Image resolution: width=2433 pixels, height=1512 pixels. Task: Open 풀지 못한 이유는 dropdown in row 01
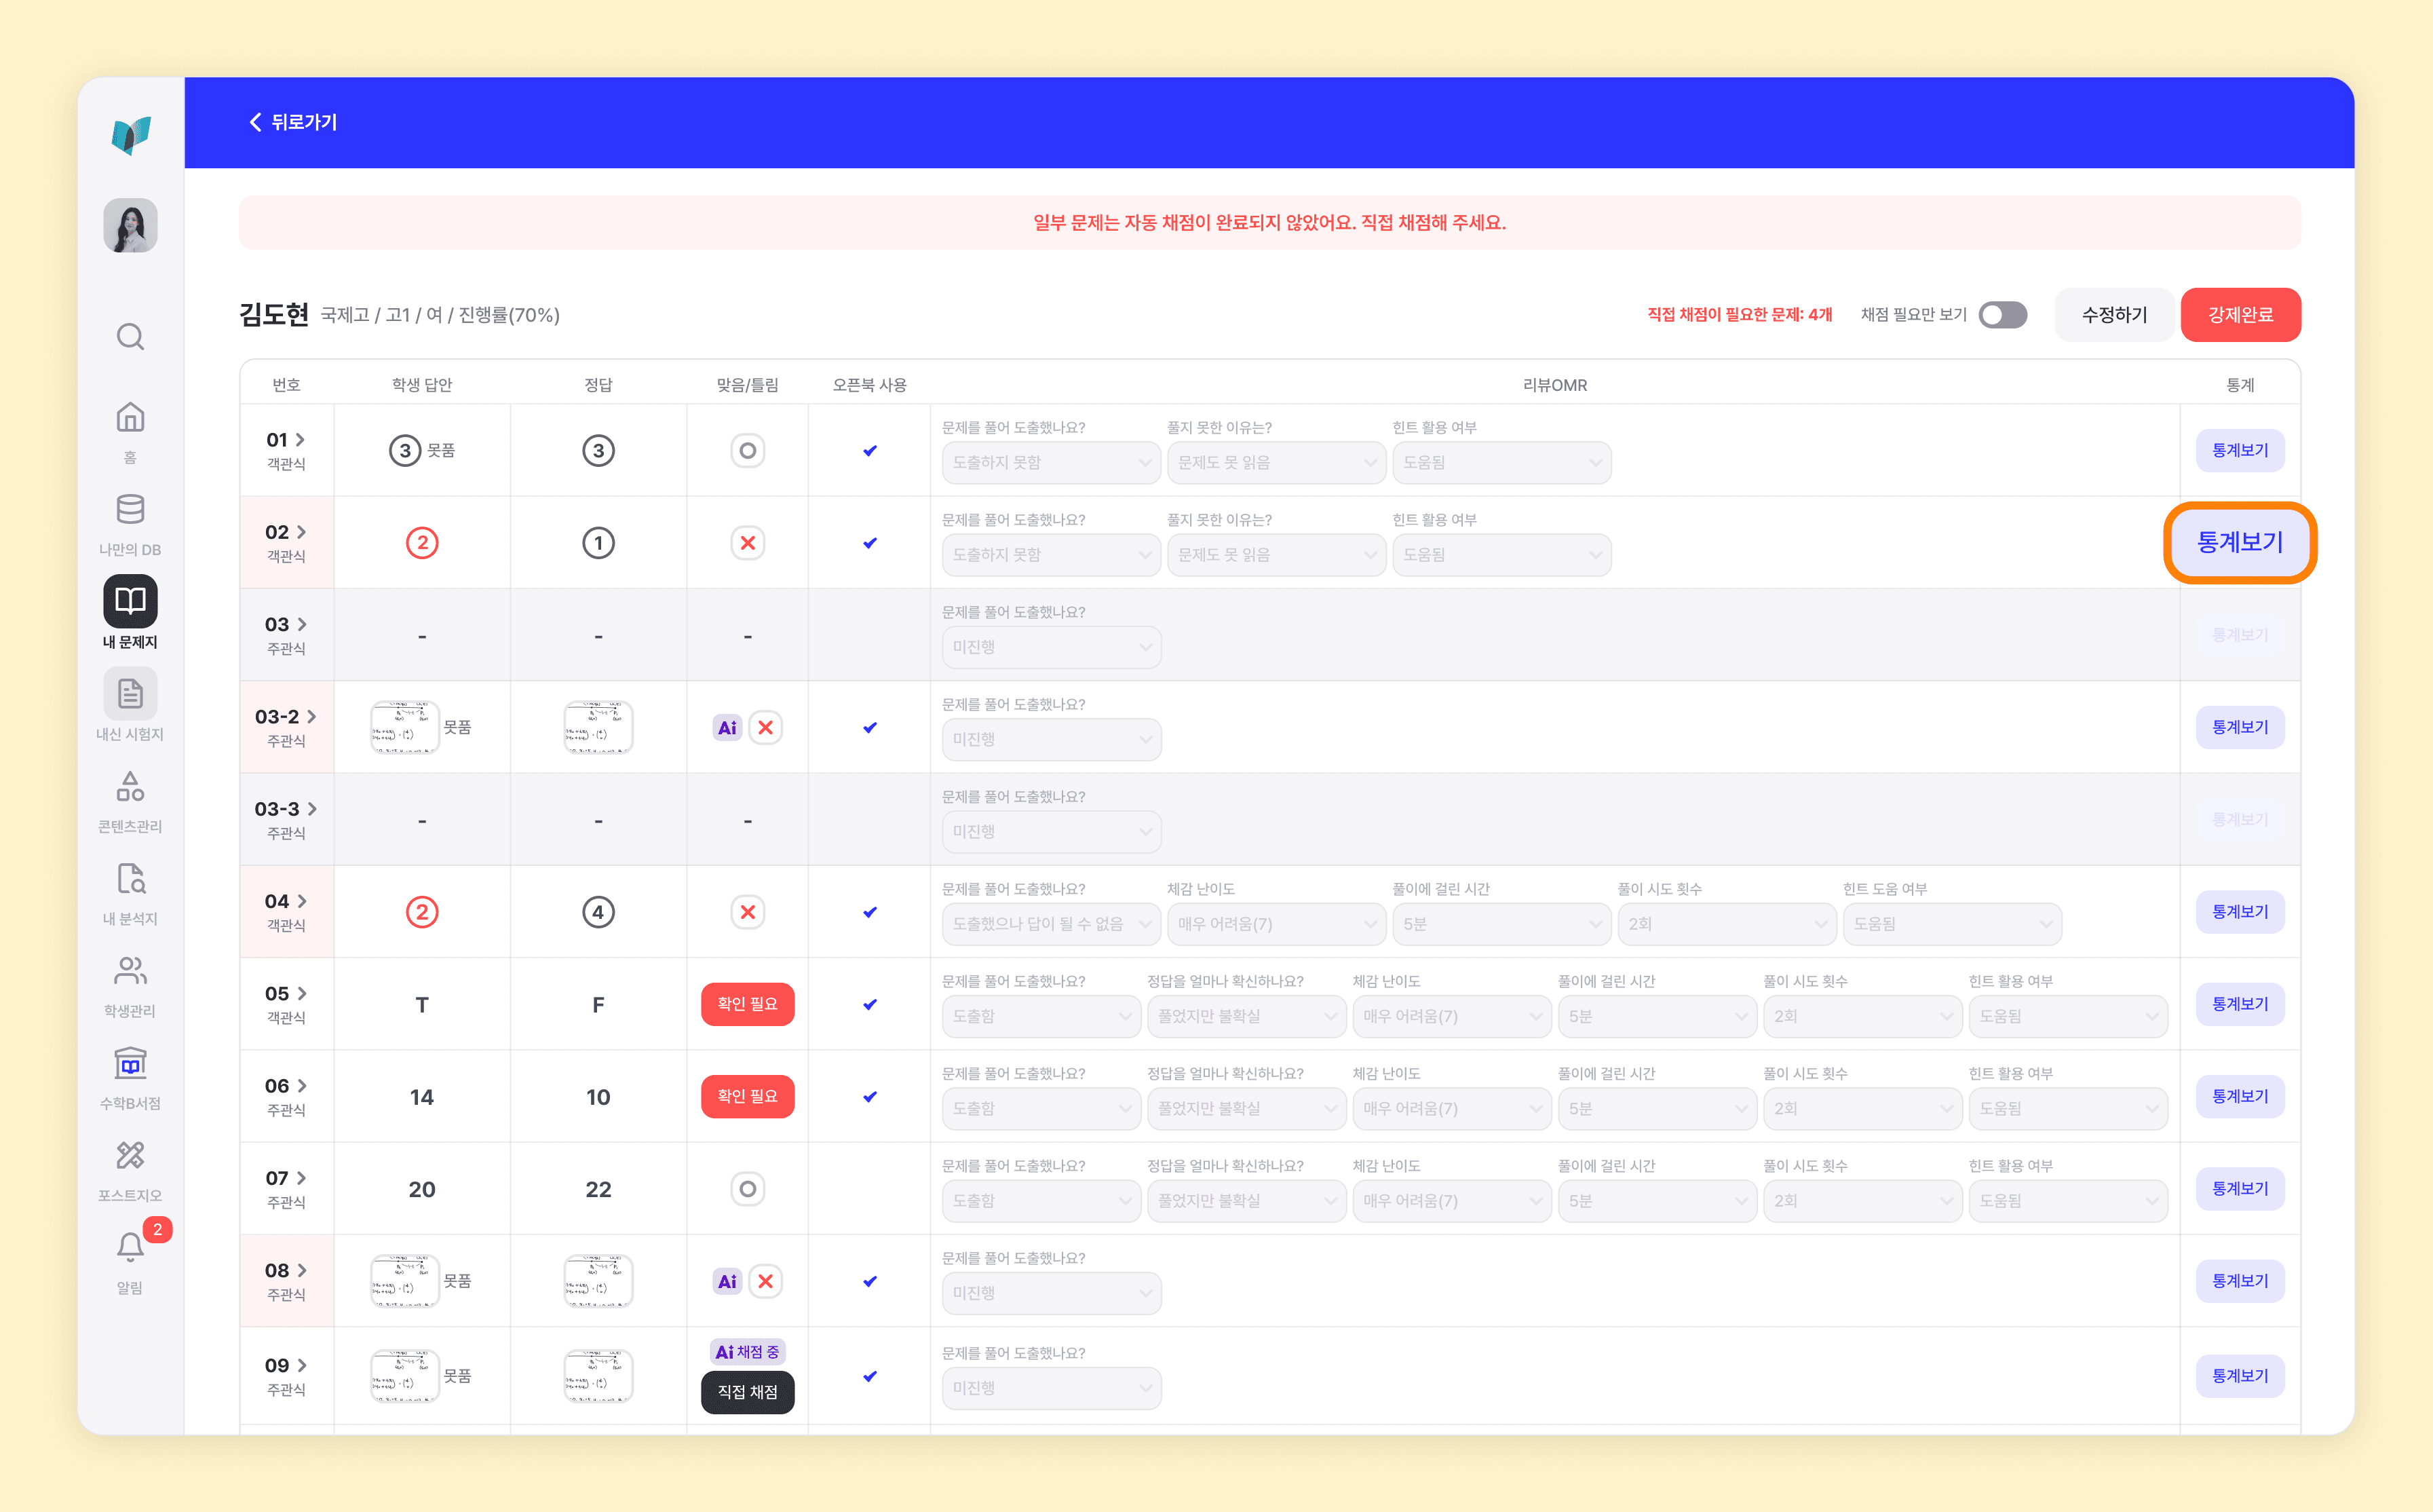pos(1276,462)
